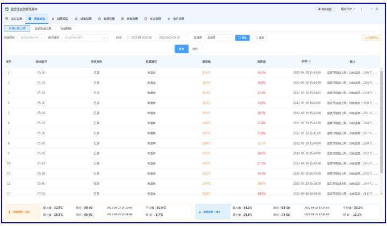Click the blue 搜索 search button
This screenshot has height=226, width=387.
point(243,38)
